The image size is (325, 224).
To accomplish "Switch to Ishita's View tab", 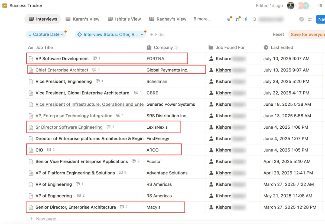I will 124,19.
